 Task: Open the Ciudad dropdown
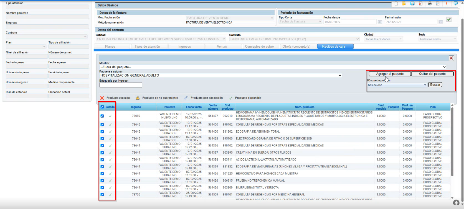point(383,39)
